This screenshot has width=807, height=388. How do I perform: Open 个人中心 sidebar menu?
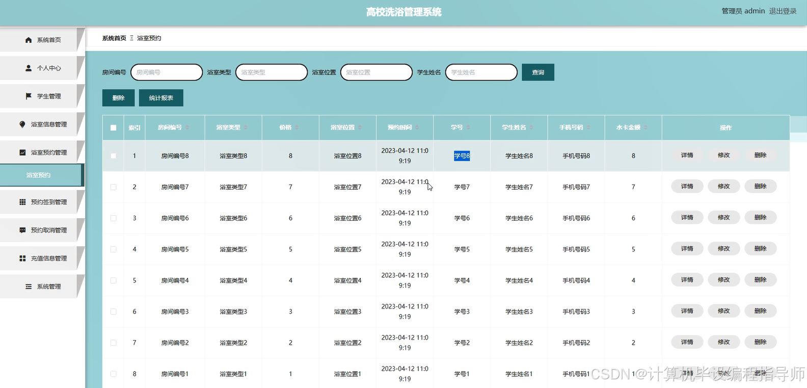click(x=42, y=68)
